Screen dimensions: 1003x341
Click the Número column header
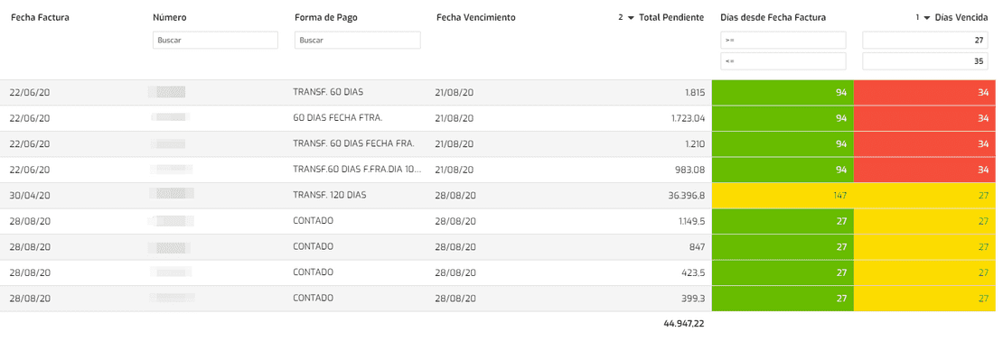[170, 18]
